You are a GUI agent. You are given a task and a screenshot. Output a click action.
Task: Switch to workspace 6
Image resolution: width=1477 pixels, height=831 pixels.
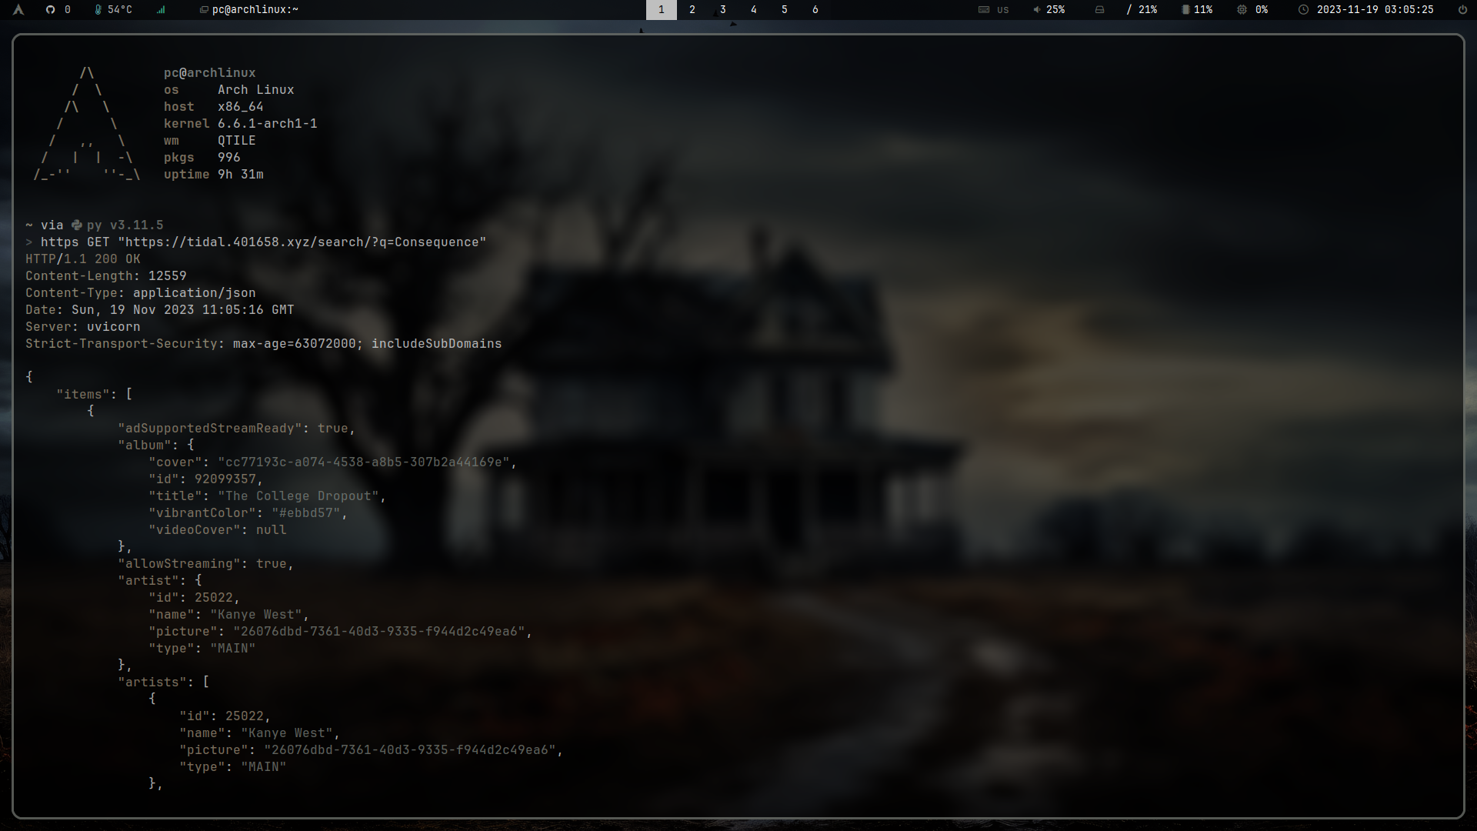click(815, 10)
